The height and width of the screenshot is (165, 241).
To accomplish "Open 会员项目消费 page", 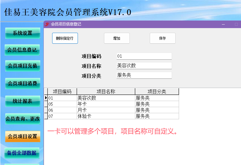I will (23, 83).
